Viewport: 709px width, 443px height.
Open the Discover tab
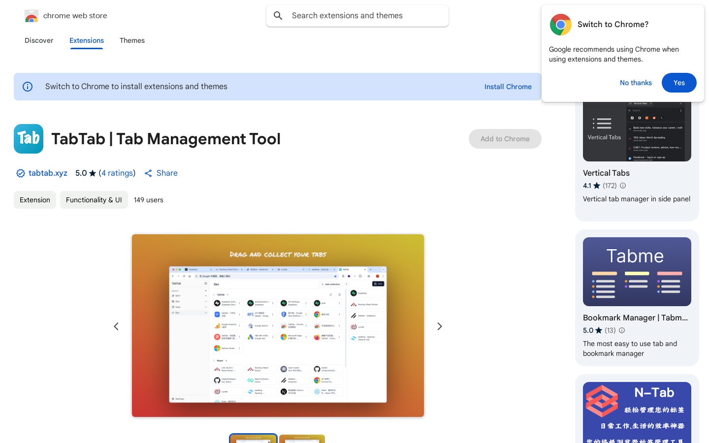39,40
